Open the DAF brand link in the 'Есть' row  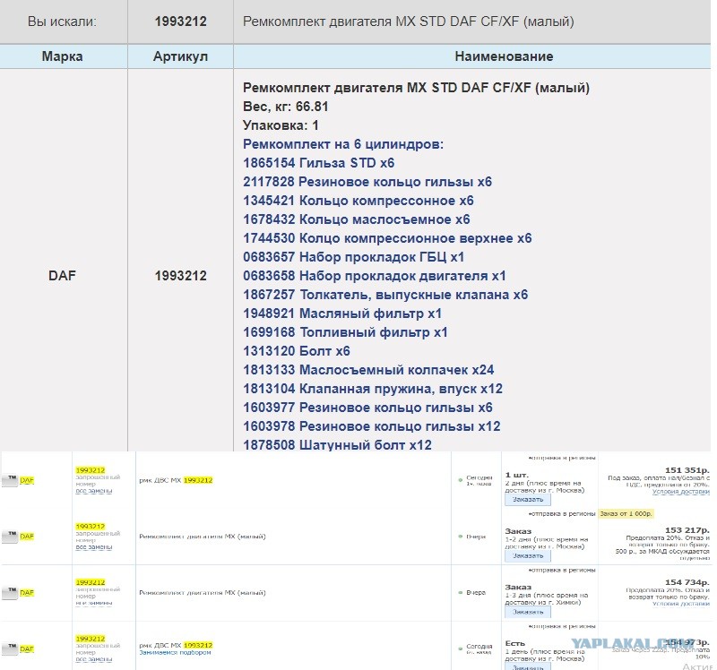27,649
